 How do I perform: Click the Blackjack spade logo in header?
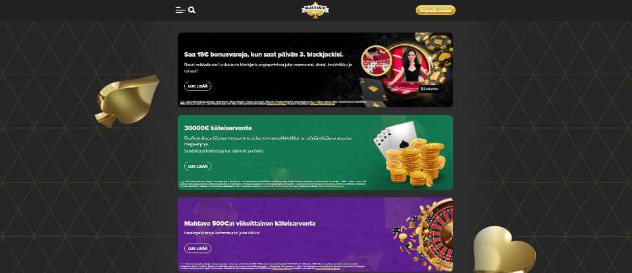[315, 11]
